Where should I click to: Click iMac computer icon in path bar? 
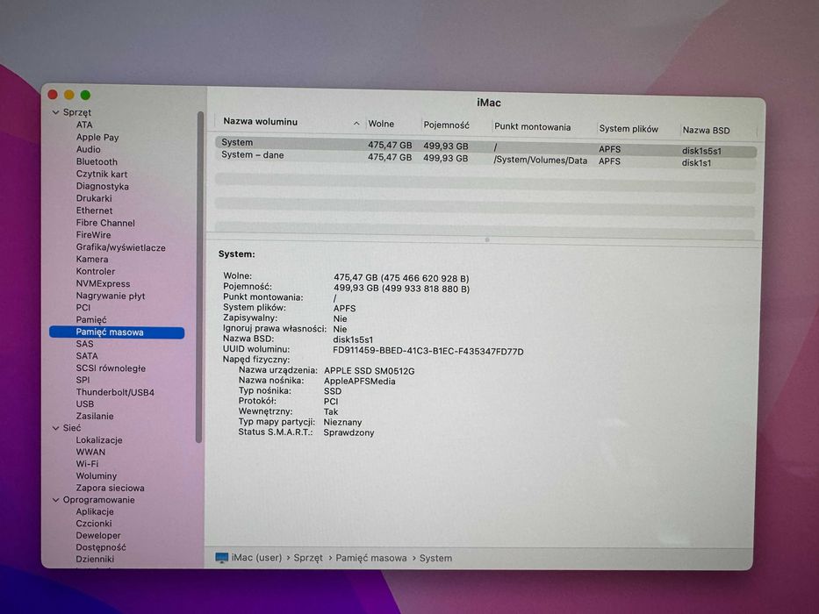222,558
